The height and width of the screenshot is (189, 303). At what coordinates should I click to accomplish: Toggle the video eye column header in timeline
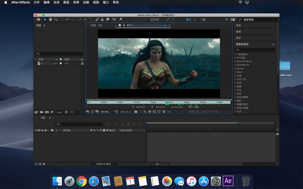pos(36,130)
